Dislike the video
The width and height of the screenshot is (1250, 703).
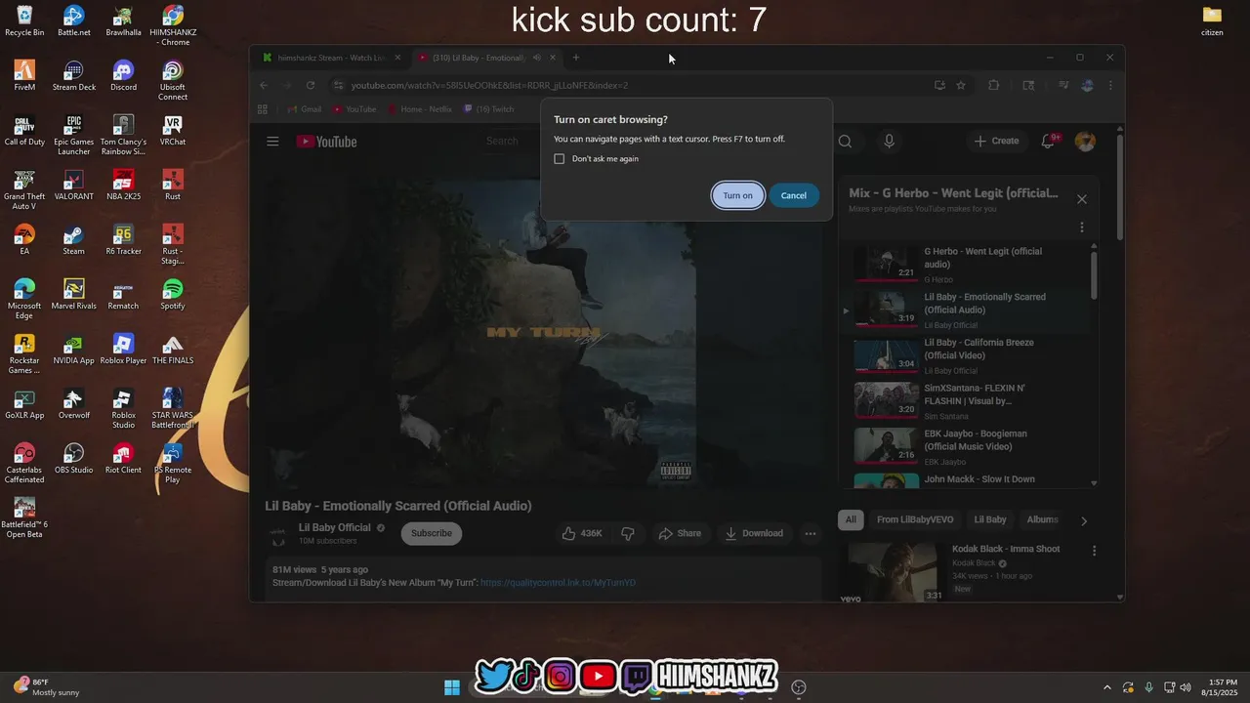click(x=628, y=533)
